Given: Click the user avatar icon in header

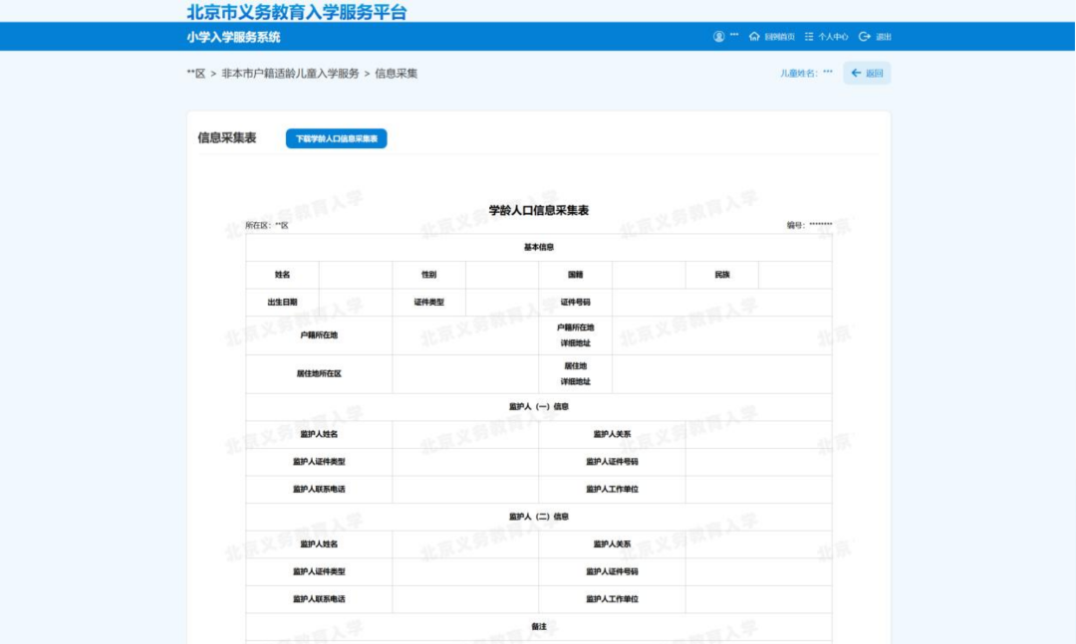Looking at the screenshot, I should click(x=718, y=37).
